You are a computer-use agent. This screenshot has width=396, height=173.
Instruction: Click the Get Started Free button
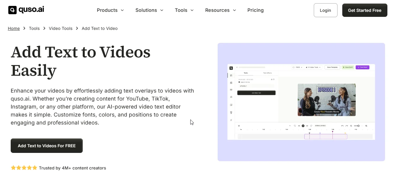pyautogui.click(x=365, y=10)
